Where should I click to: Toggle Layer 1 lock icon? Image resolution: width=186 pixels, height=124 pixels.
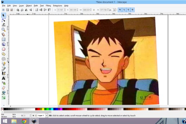click(x=36, y=115)
